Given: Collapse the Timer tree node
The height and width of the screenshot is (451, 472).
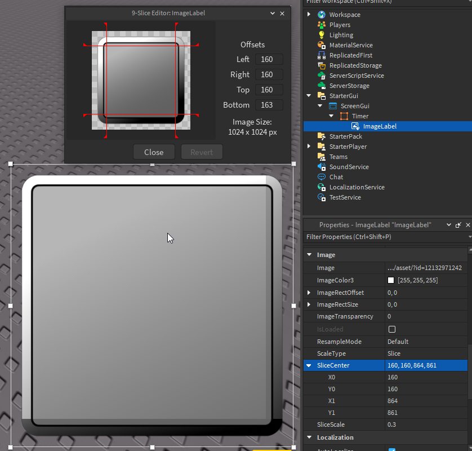Looking at the screenshot, I should [331, 116].
